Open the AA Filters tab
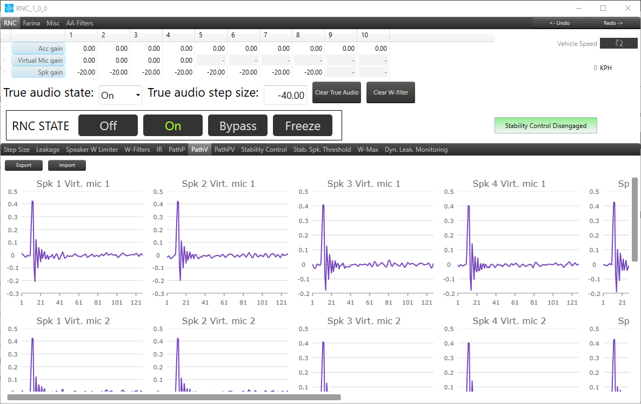 [x=79, y=23]
